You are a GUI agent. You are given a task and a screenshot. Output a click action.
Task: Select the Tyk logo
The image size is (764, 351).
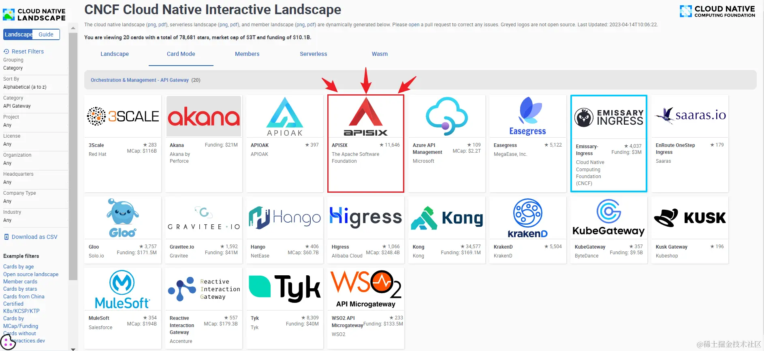(285, 289)
